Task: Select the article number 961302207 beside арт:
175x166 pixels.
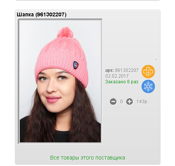Action: point(127,70)
